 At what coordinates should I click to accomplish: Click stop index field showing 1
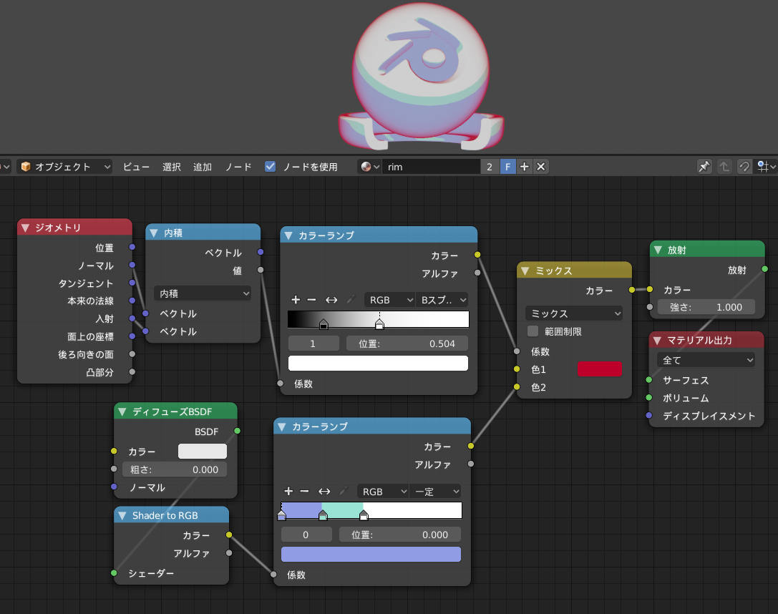313,343
